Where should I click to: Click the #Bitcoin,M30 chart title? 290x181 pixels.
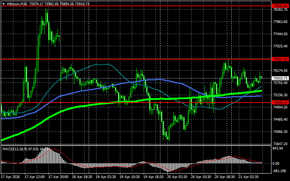[17, 4]
